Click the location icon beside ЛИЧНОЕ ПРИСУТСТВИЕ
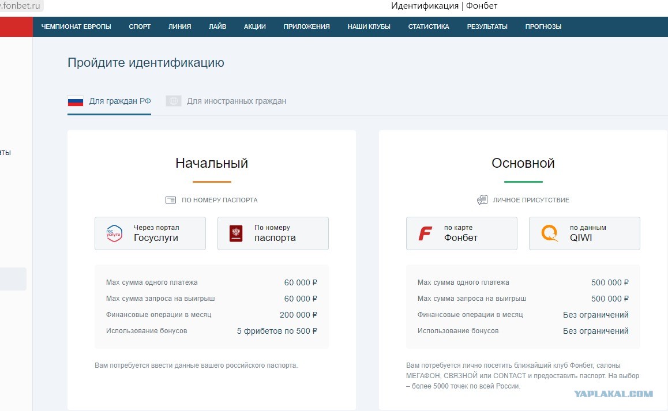Viewport: 668px width, 411px height. 482,200
